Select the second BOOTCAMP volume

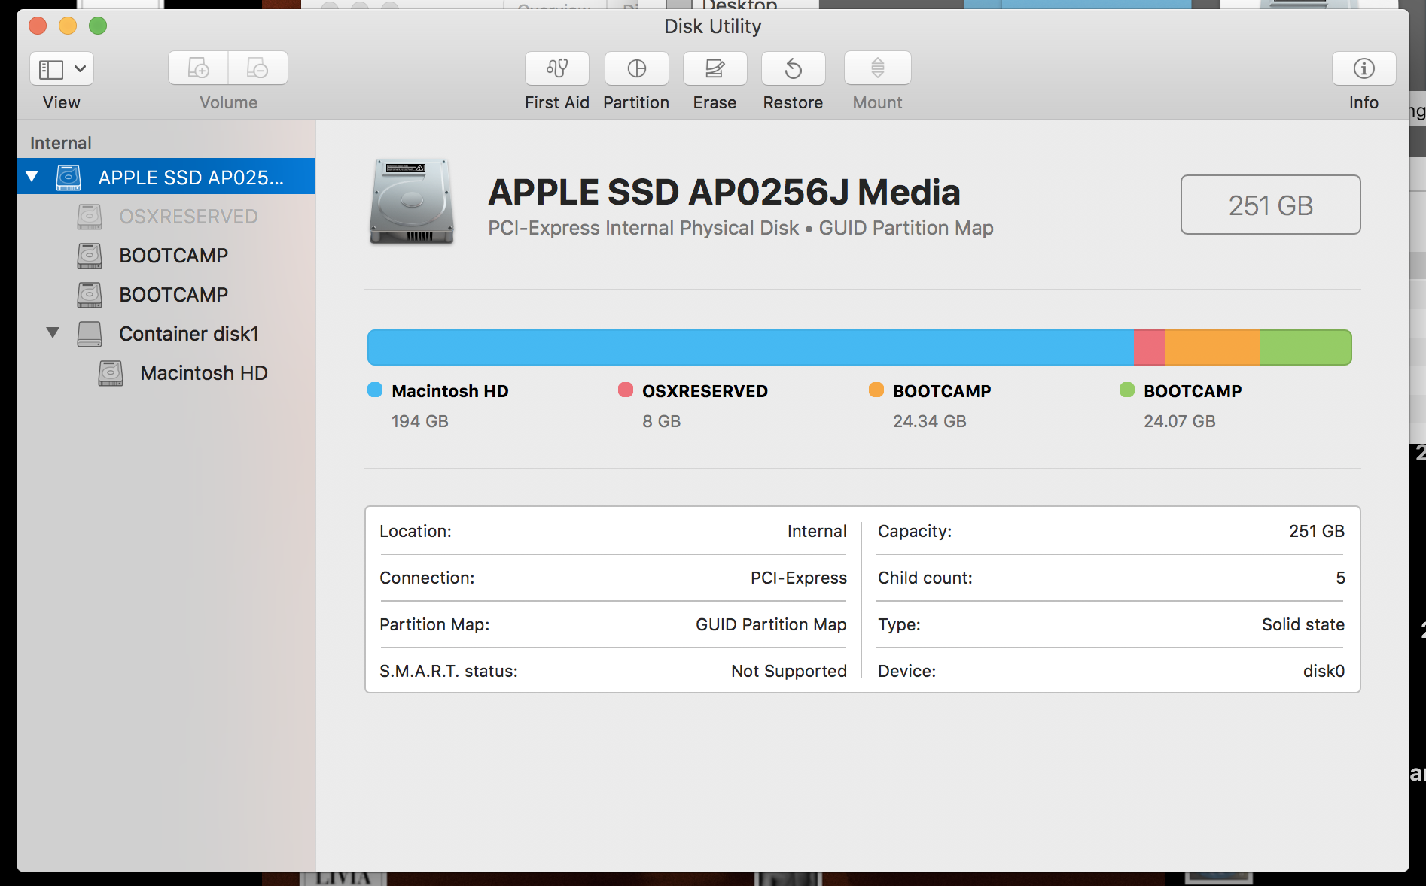point(173,294)
